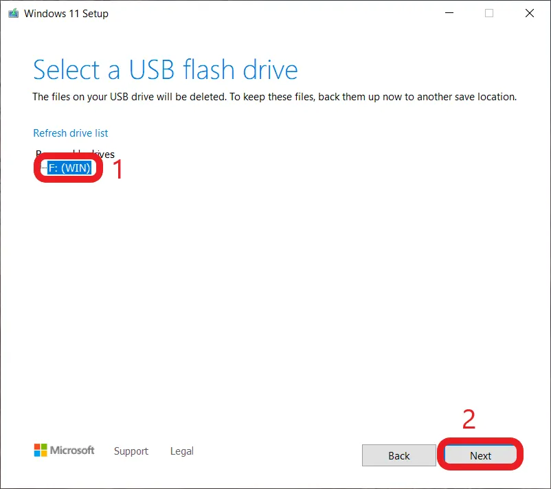Click the red number 1 annotation

(118, 169)
